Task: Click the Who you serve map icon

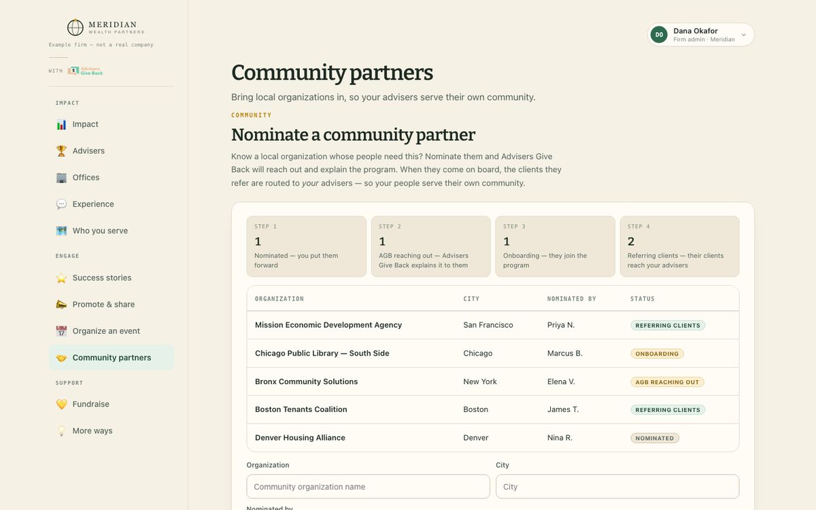Action: pyautogui.click(x=61, y=231)
